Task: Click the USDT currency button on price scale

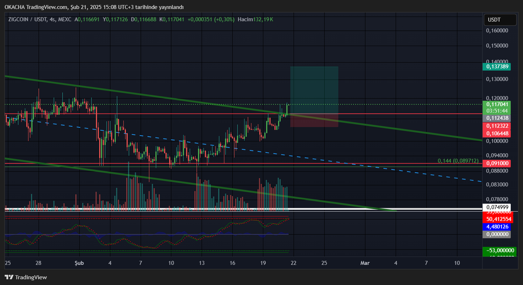Action: [x=500, y=19]
